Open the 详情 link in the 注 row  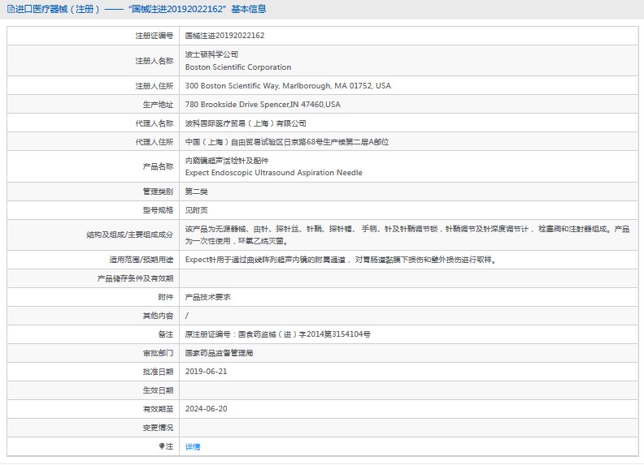click(192, 446)
